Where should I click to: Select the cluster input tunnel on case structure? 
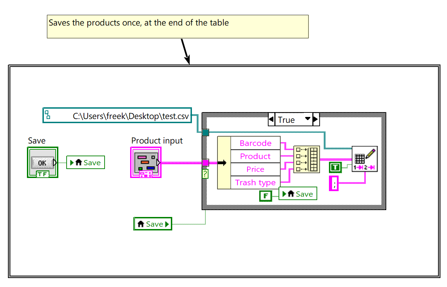205,162
